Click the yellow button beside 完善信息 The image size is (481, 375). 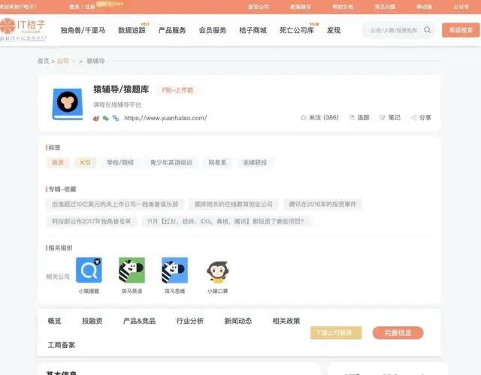[x=336, y=333]
